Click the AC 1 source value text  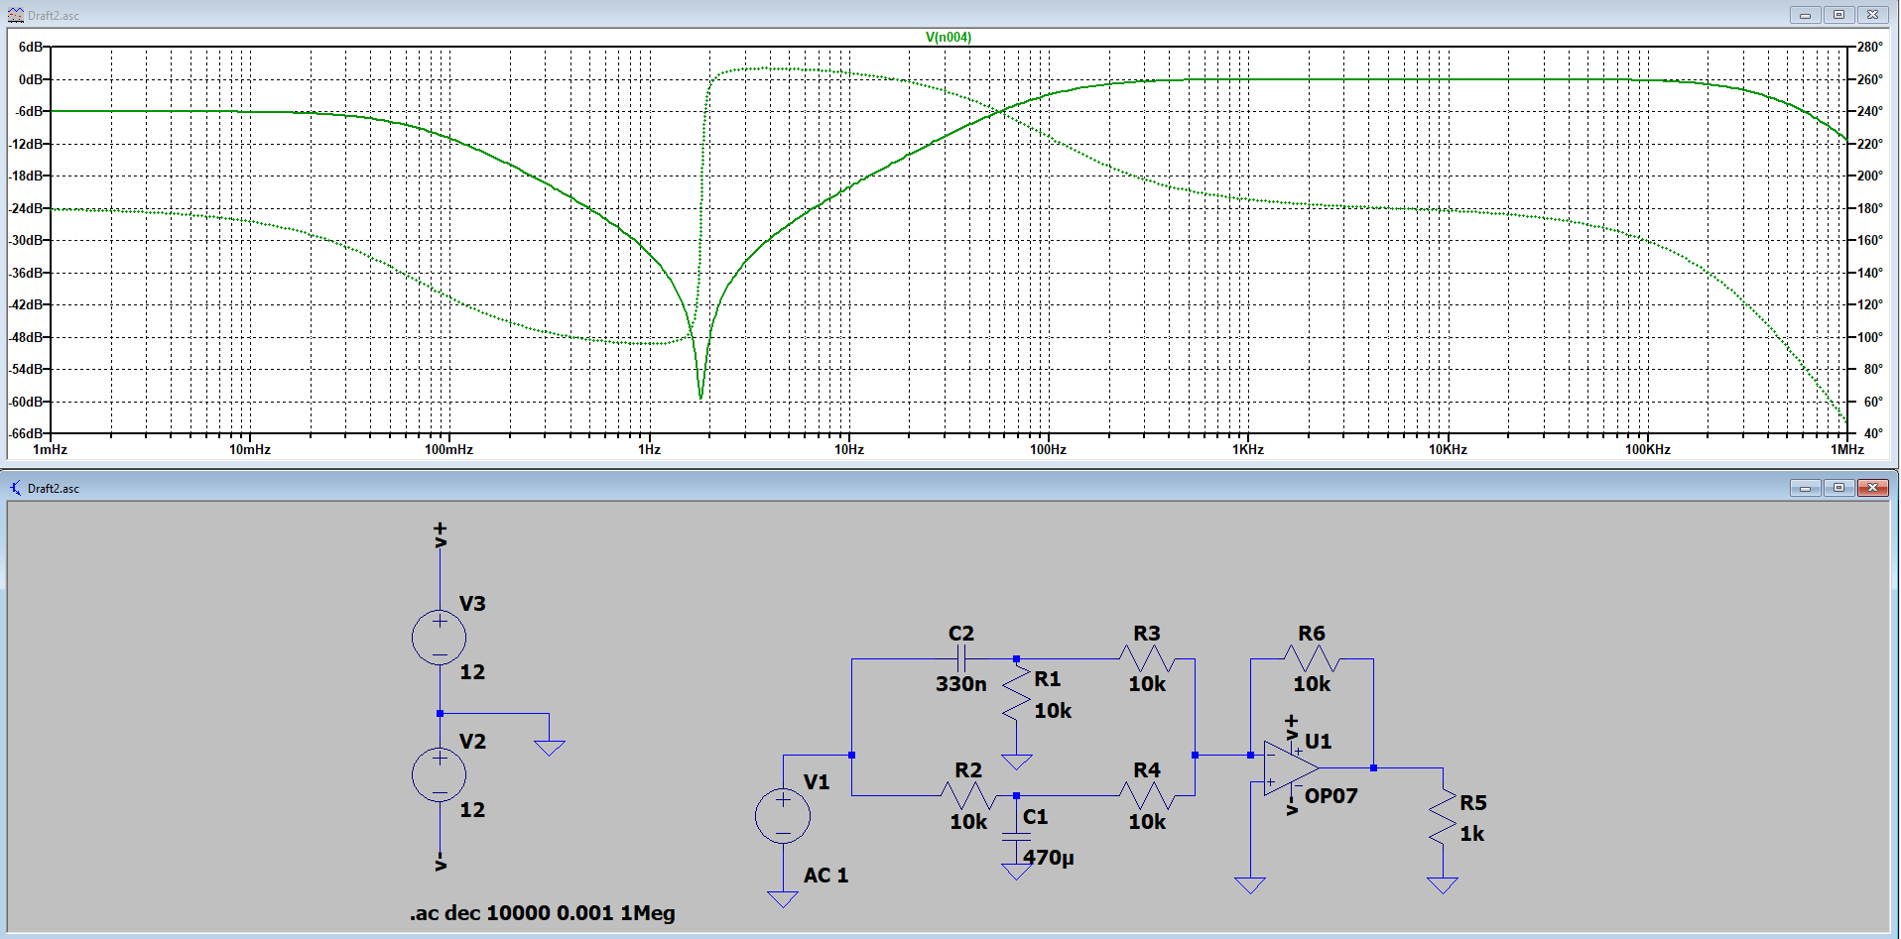click(825, 876)
